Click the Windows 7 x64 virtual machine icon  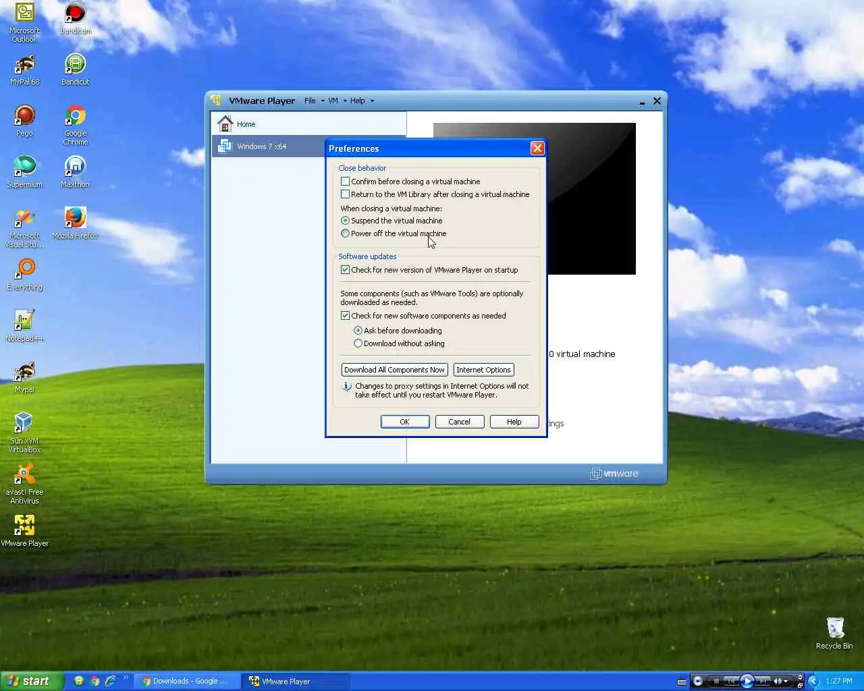(x=225, y=146)
